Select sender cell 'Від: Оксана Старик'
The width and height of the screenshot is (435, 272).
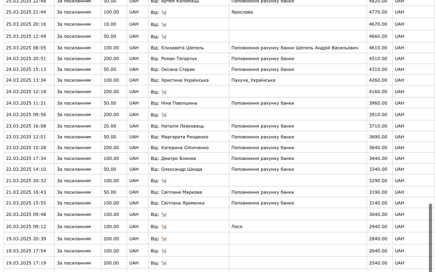189,70
